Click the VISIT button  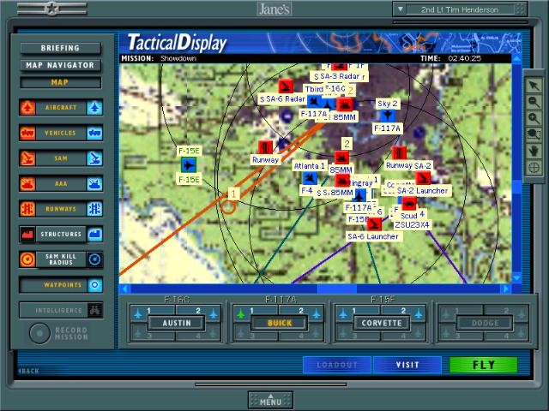click(407, 365)
